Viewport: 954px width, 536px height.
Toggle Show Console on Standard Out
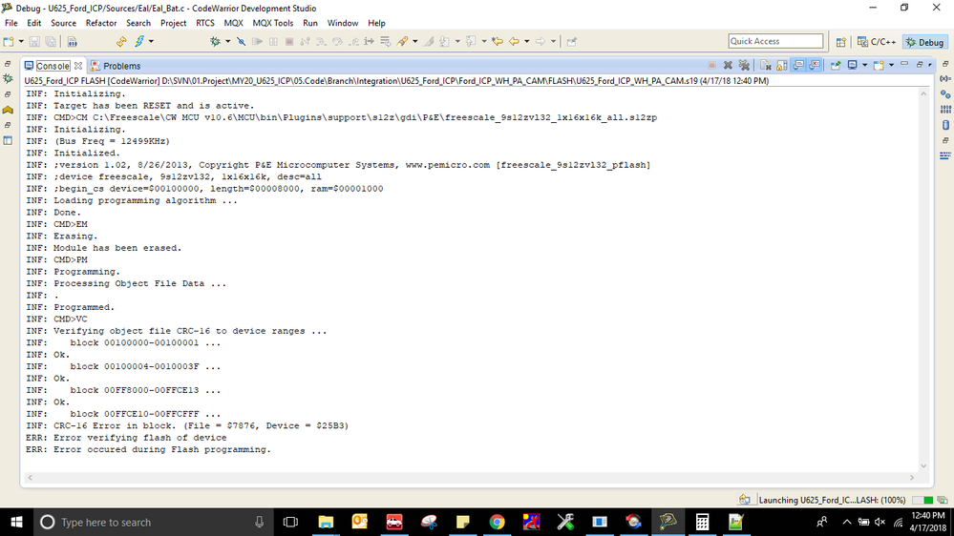(x=798, y=65)
